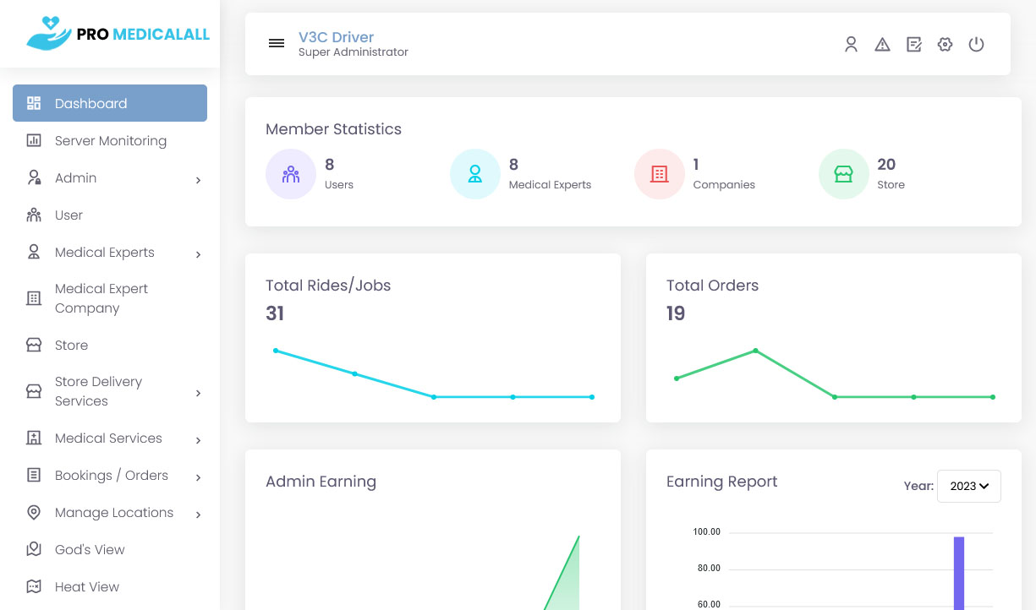The height and width of the screenshot is (610, 1036).
Task: Click the Users count 8
Action: tap(329, 164)
